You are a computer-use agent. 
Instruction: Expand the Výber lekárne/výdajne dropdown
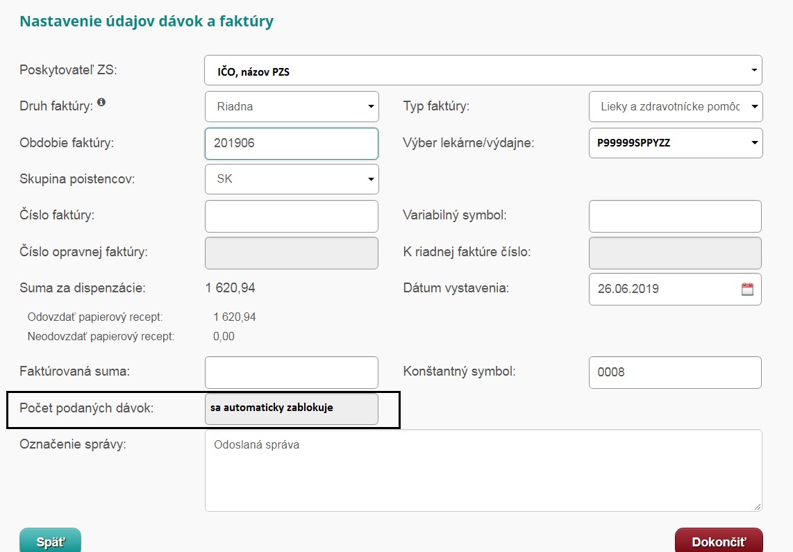(x=675, y=143)
